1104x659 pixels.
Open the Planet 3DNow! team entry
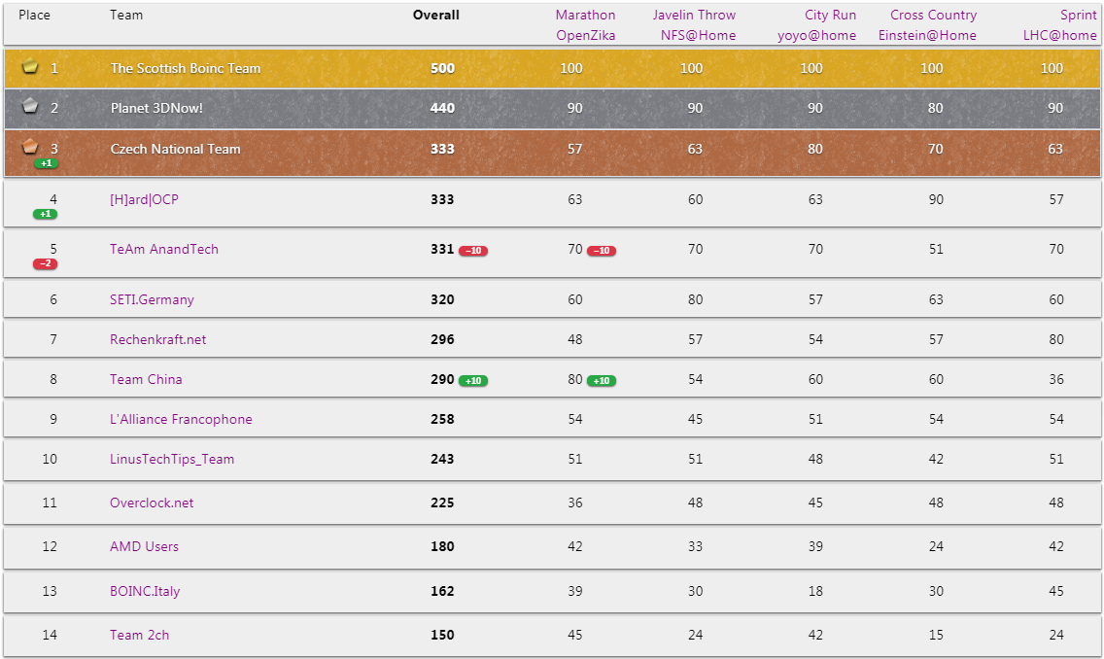click(x=156, y=108)
